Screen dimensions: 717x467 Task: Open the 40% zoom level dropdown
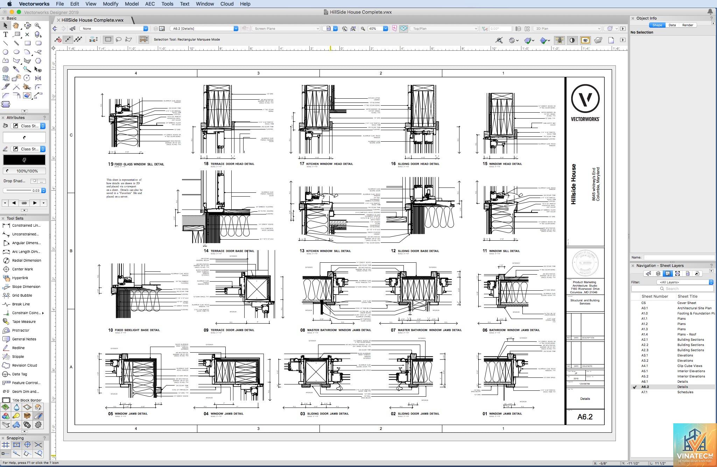click(x=378, y=29)
